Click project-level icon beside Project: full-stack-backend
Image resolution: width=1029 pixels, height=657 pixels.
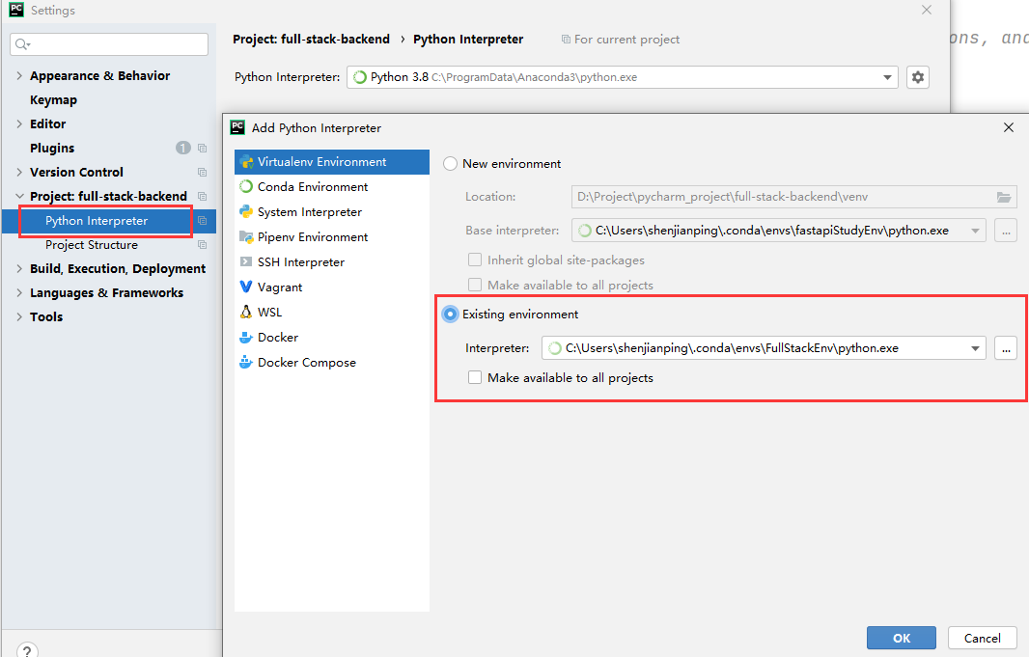[x=202, y=197]
